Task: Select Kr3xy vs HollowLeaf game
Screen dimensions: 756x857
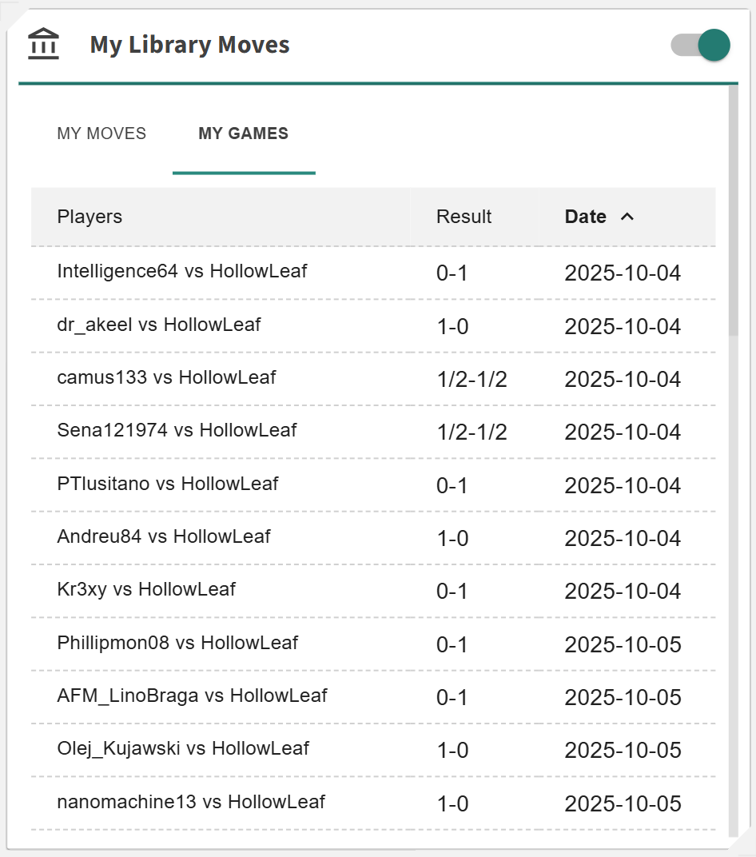Action: 146,590
